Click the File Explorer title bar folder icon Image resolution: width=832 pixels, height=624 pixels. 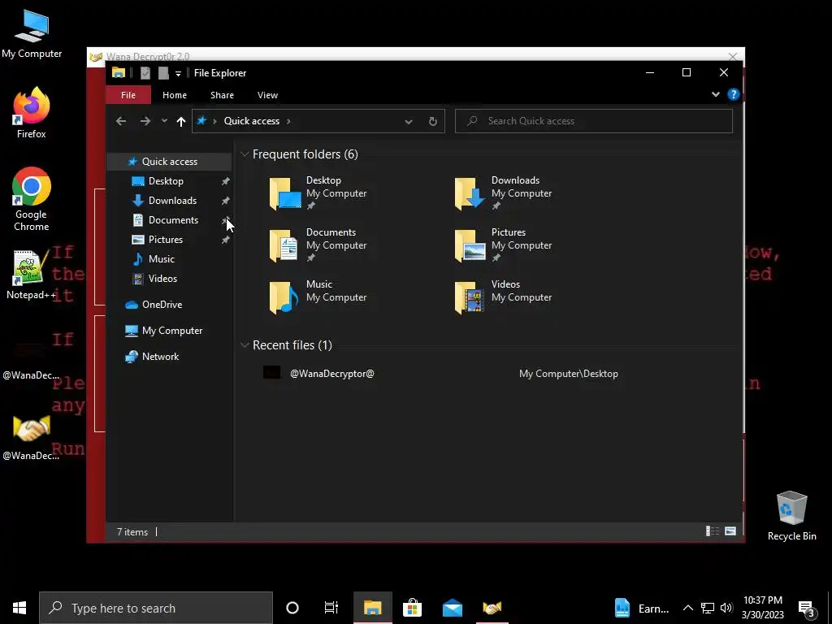[119, 73]
